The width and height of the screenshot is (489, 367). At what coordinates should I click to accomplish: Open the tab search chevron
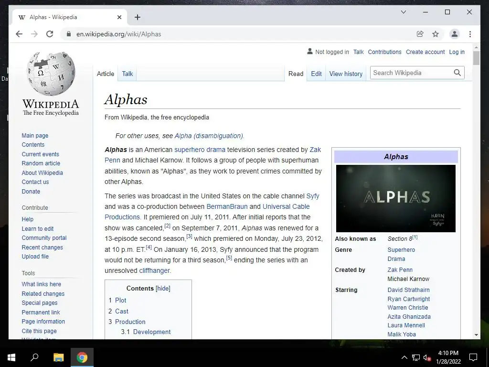[x=403, y=12]
